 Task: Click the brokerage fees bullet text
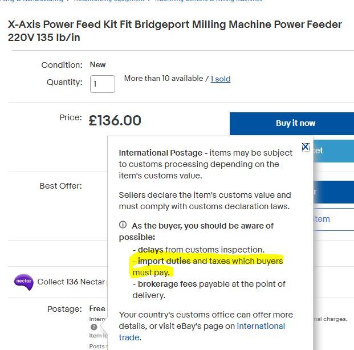[x=209, y=290]
